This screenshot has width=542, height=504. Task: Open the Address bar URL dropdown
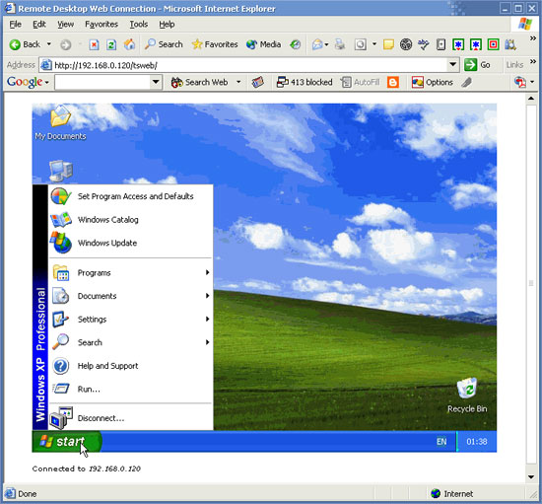(x=453, y=64)
